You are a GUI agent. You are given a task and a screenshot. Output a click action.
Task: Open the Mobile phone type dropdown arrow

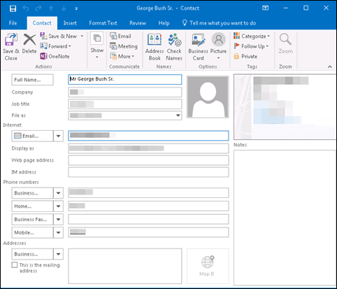58,232
